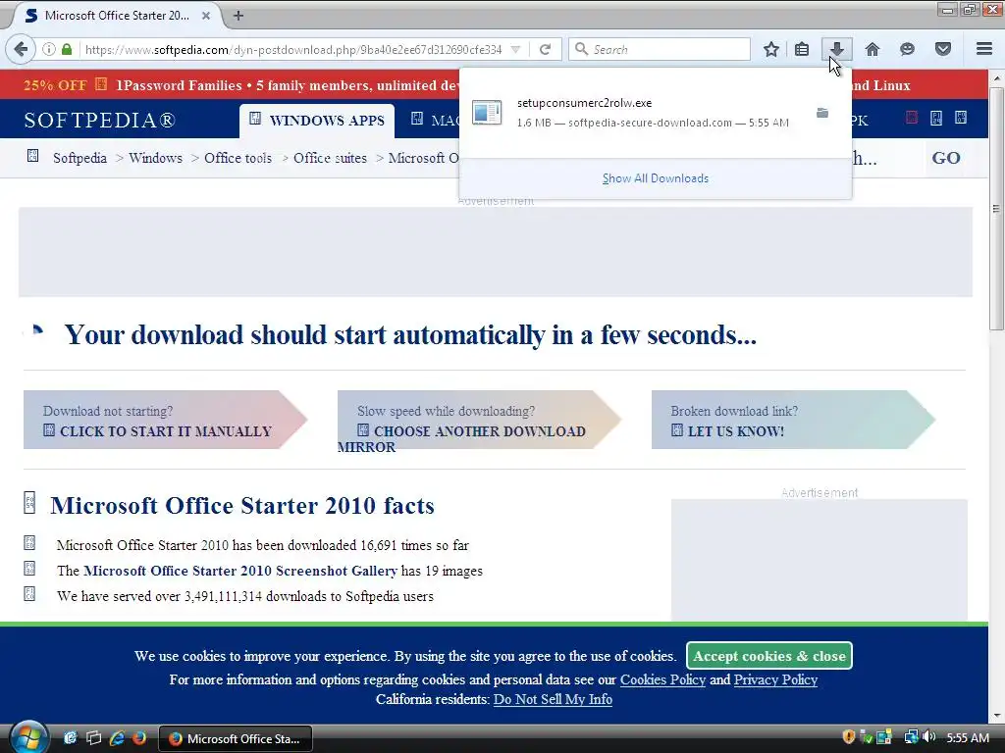Click the network tray icon

911,737
